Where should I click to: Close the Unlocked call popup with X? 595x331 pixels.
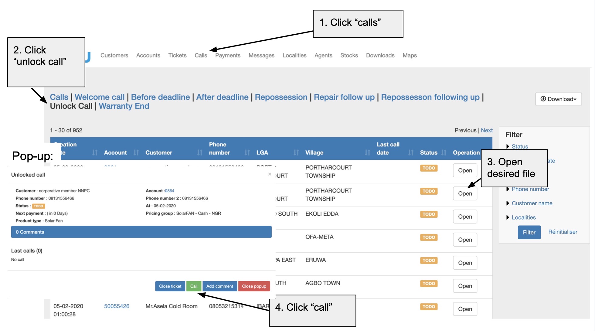(270, 174)
